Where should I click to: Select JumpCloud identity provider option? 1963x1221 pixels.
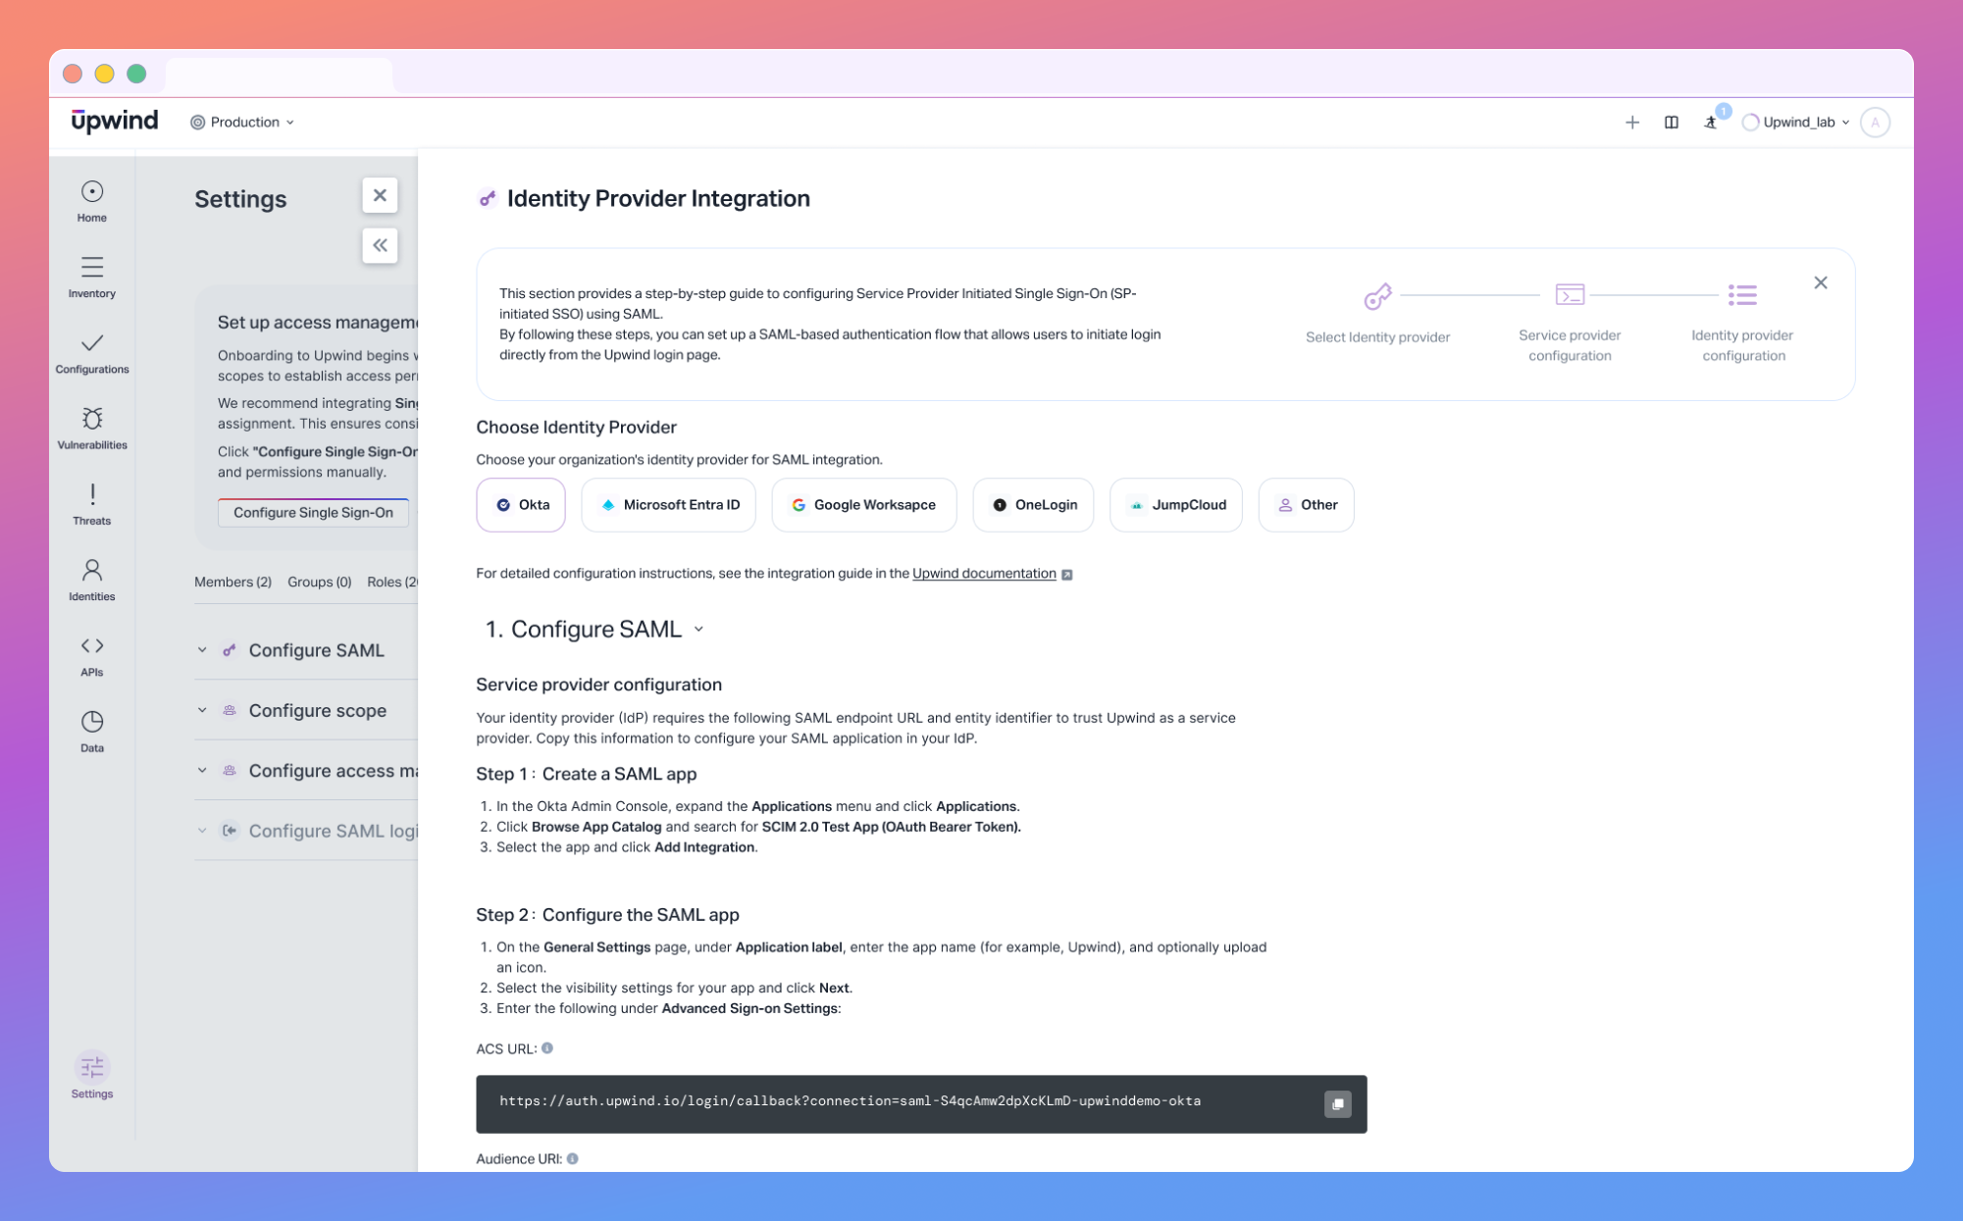(x=1175, y=504)
